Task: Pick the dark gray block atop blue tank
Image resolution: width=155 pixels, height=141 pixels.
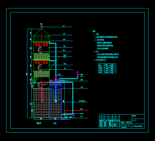Action: click(56, 84)
